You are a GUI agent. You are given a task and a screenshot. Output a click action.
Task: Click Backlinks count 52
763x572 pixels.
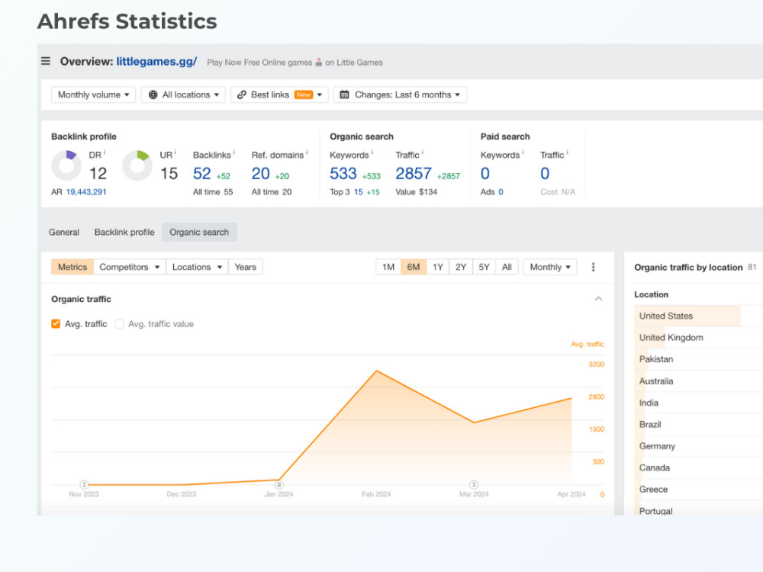(202, 174)
